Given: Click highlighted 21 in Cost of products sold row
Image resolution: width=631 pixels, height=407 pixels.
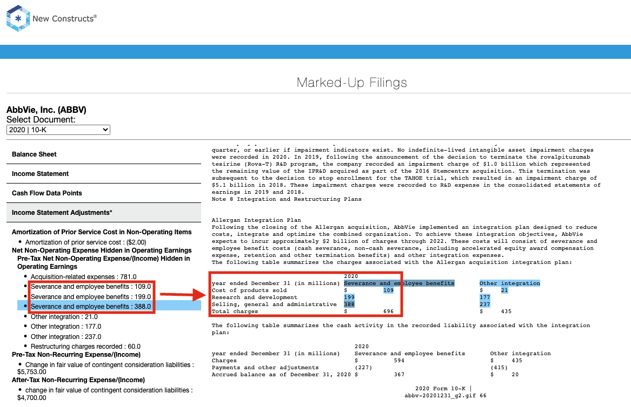Looking at the screenshot, I should (504, 290).
